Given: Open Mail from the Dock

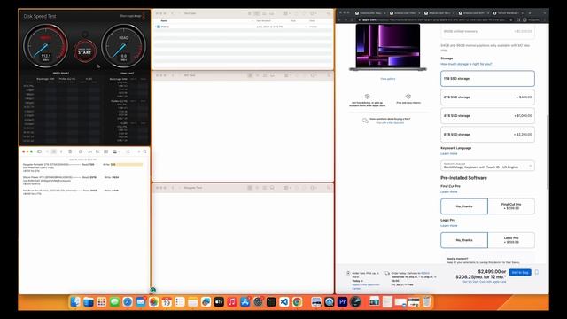Looking at the screenshot, I should tap(141, 301).
